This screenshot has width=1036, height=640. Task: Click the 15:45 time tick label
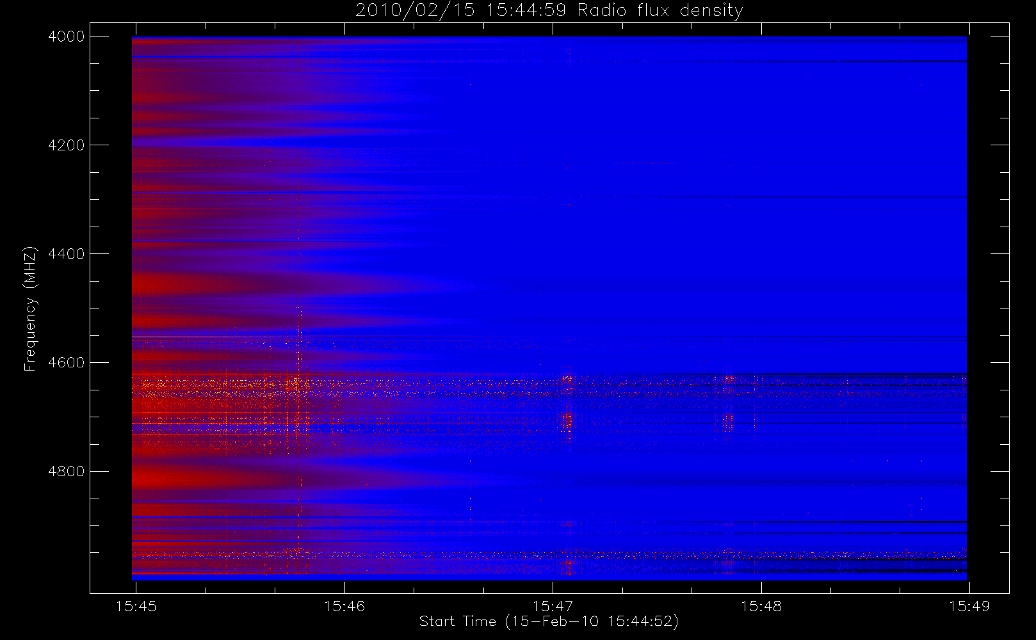point(136,606)
